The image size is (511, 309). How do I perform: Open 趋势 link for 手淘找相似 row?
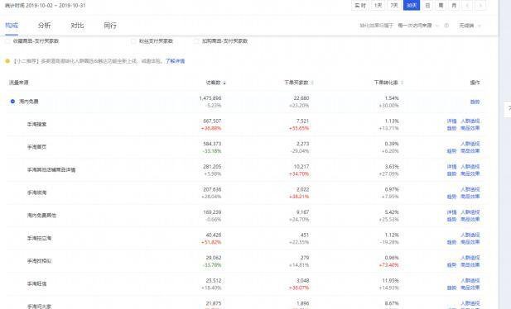451,264
